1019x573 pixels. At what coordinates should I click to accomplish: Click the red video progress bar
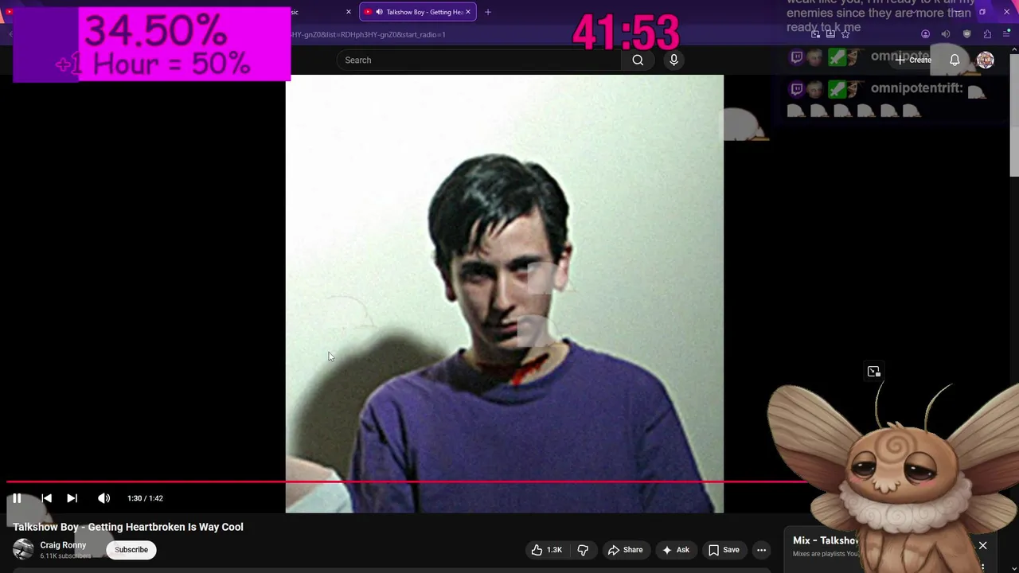(406, 481)
